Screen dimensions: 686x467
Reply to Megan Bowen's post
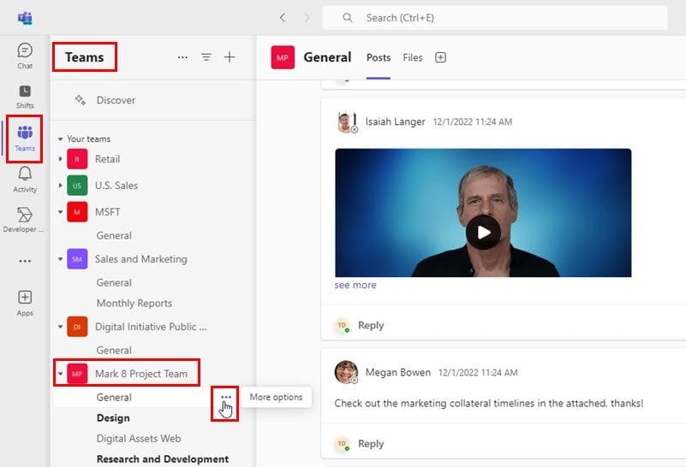pyautogui.click(x=371, y=444)
